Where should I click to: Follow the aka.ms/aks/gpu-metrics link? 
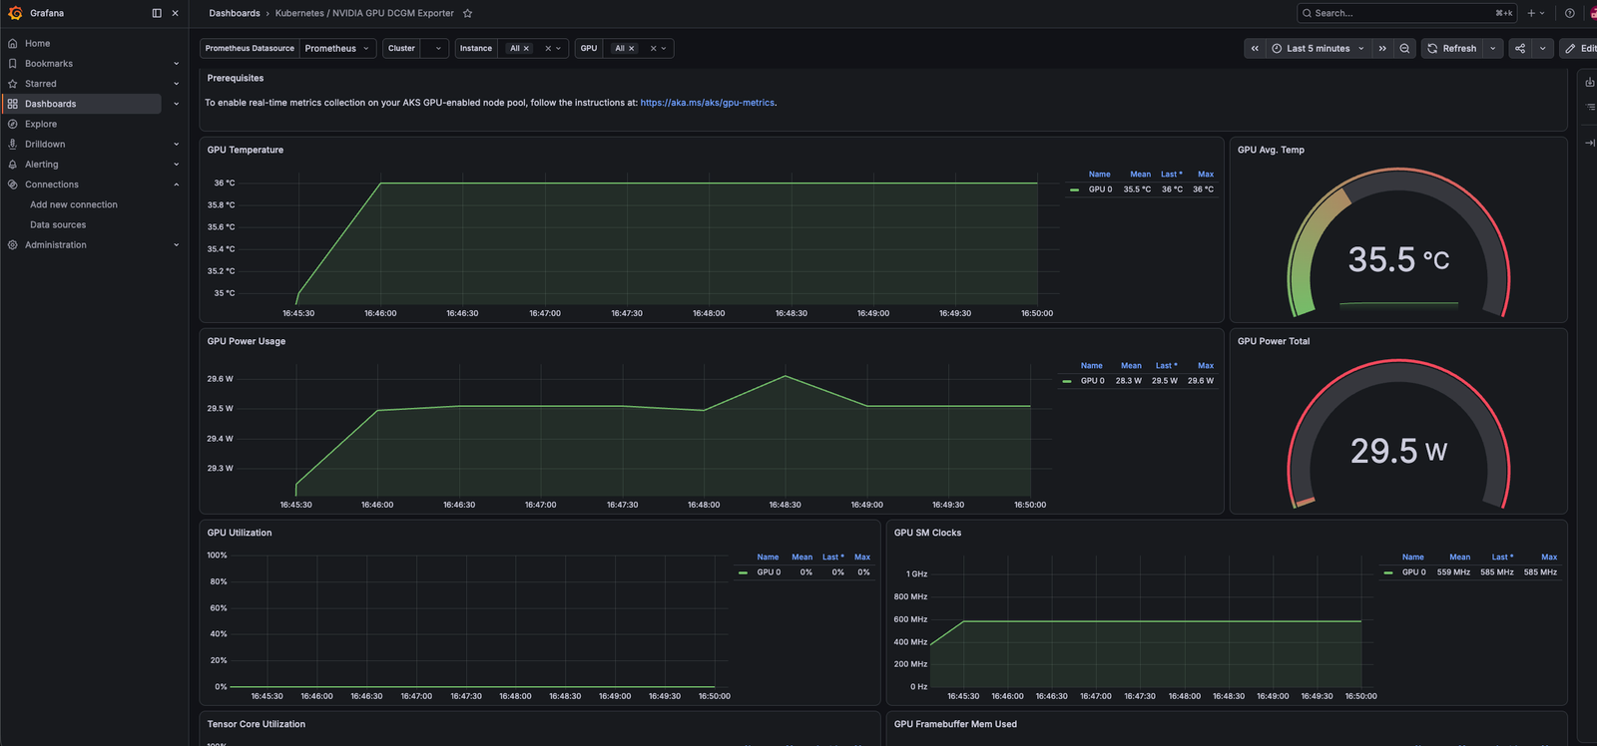(707, 103)
